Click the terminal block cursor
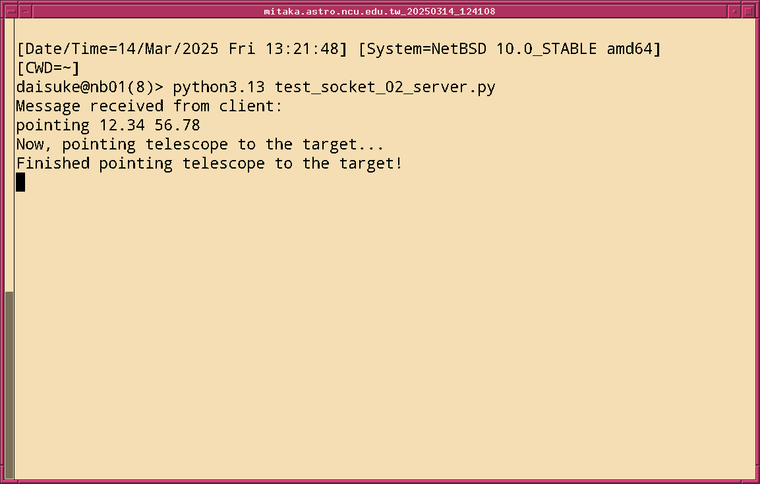Screen dimensions: 760x484 click(20, 182)
